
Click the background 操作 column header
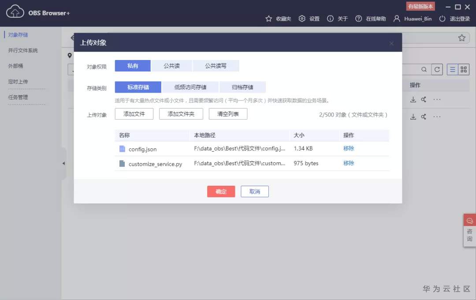click(x=415, y=85)
